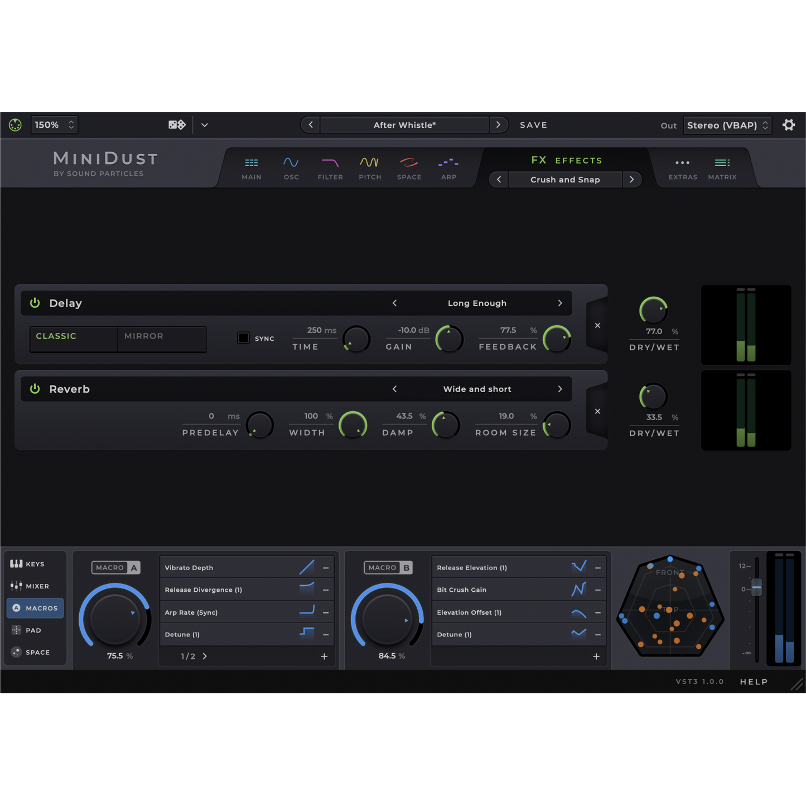The width and height of the screenshot is (806, 806).
Task: Click the SAVE preset button
Action: pos(533,125)
